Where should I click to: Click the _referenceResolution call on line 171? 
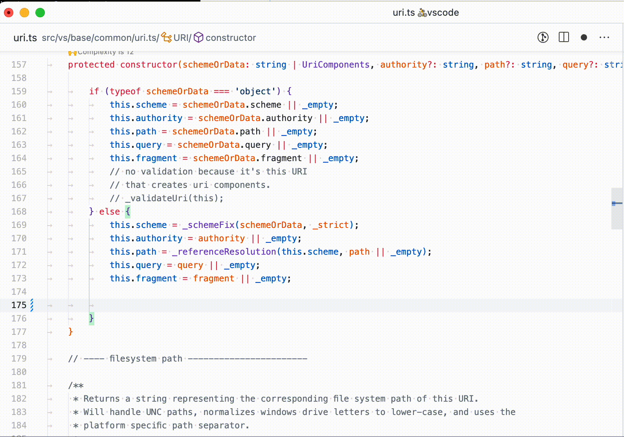(x=224, y=252)
